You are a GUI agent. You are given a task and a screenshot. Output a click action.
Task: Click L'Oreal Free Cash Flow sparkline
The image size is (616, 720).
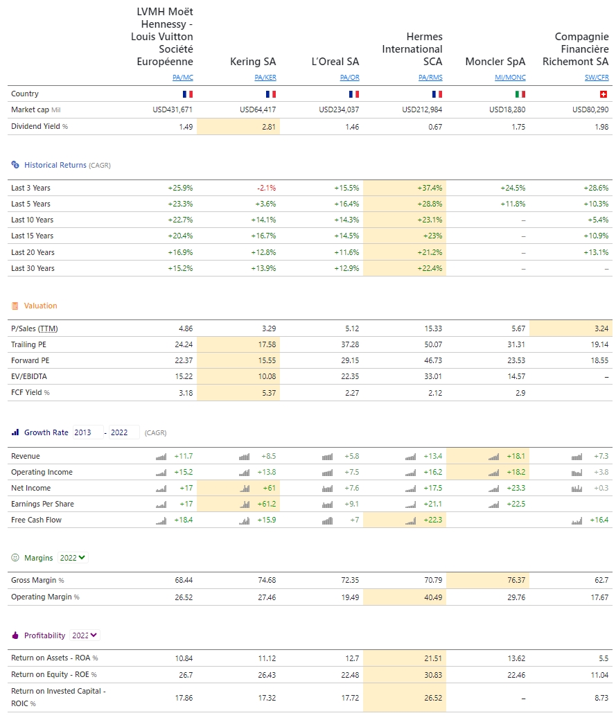coord(327,520)
